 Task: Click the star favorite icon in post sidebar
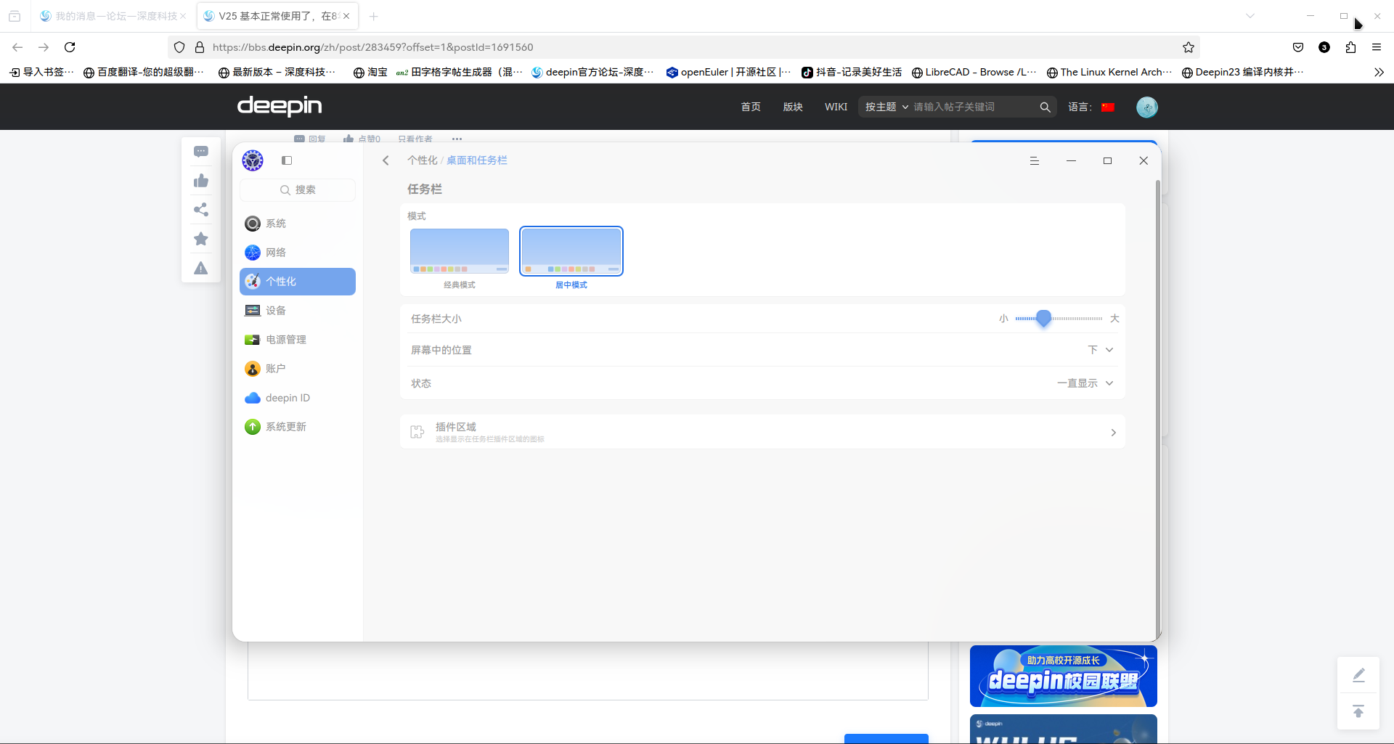pyautogui.click(x=201, y=239)
